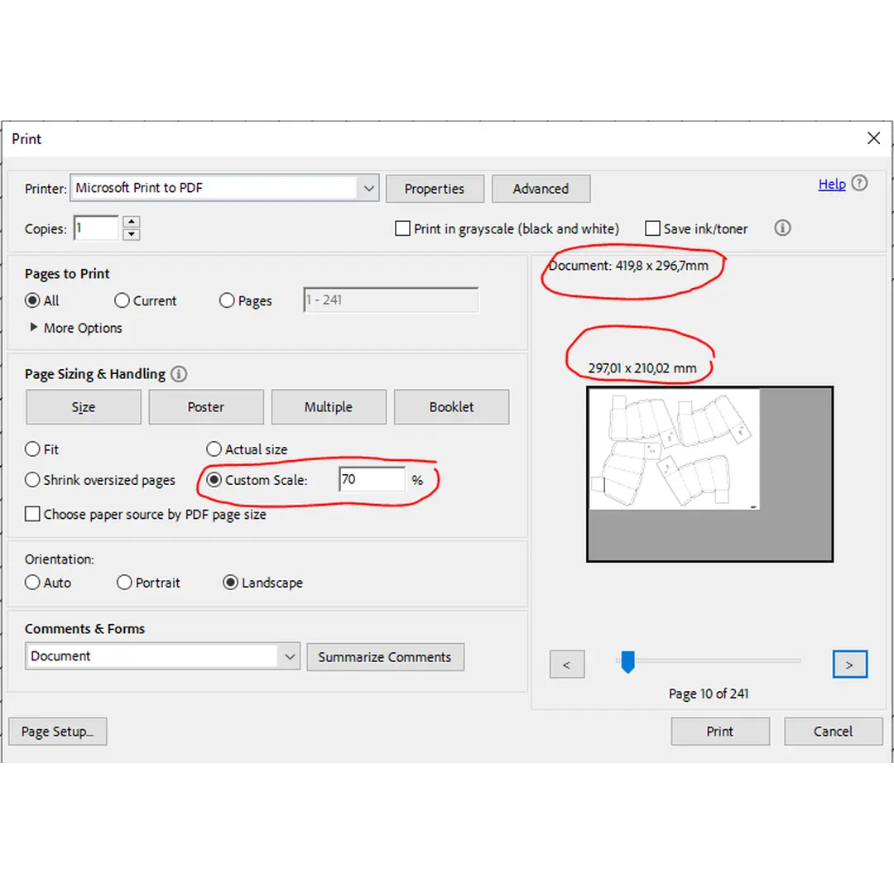Image resolution: width=894 pixels, height=893 pixels.
Task: Check Choose paper source by PDF page size
Action: coord(32,514)
